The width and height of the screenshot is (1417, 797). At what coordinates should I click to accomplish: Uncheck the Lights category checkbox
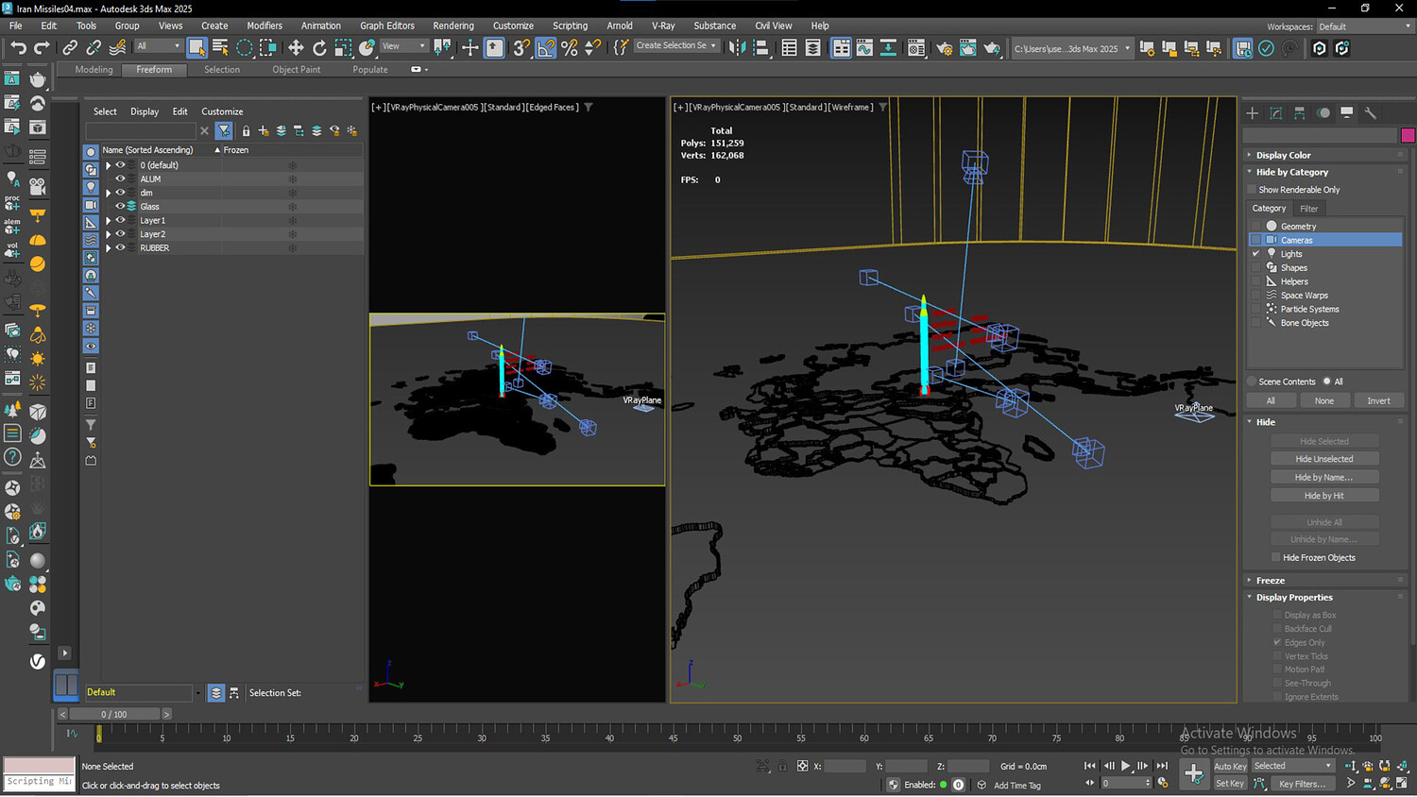pos(1256,254)
